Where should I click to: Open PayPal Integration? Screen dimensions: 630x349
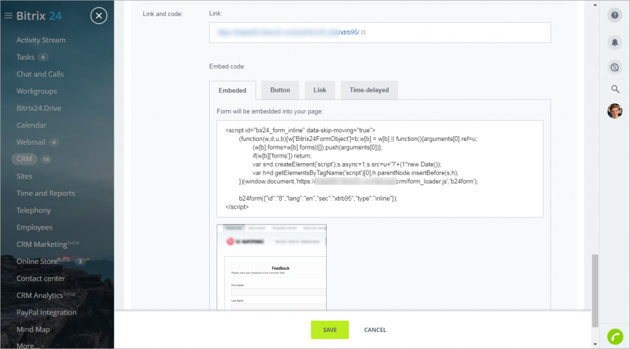[x=46, y=313]
